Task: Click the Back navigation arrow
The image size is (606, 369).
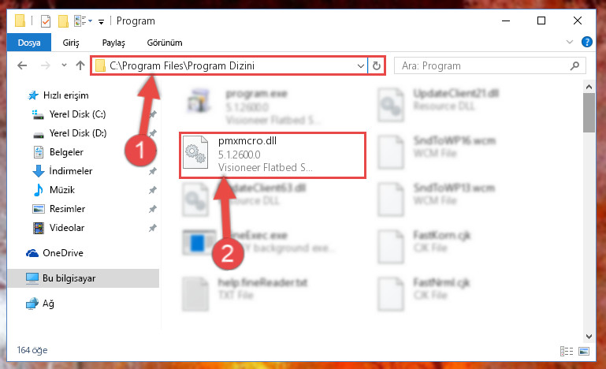Action: point(22,65)
